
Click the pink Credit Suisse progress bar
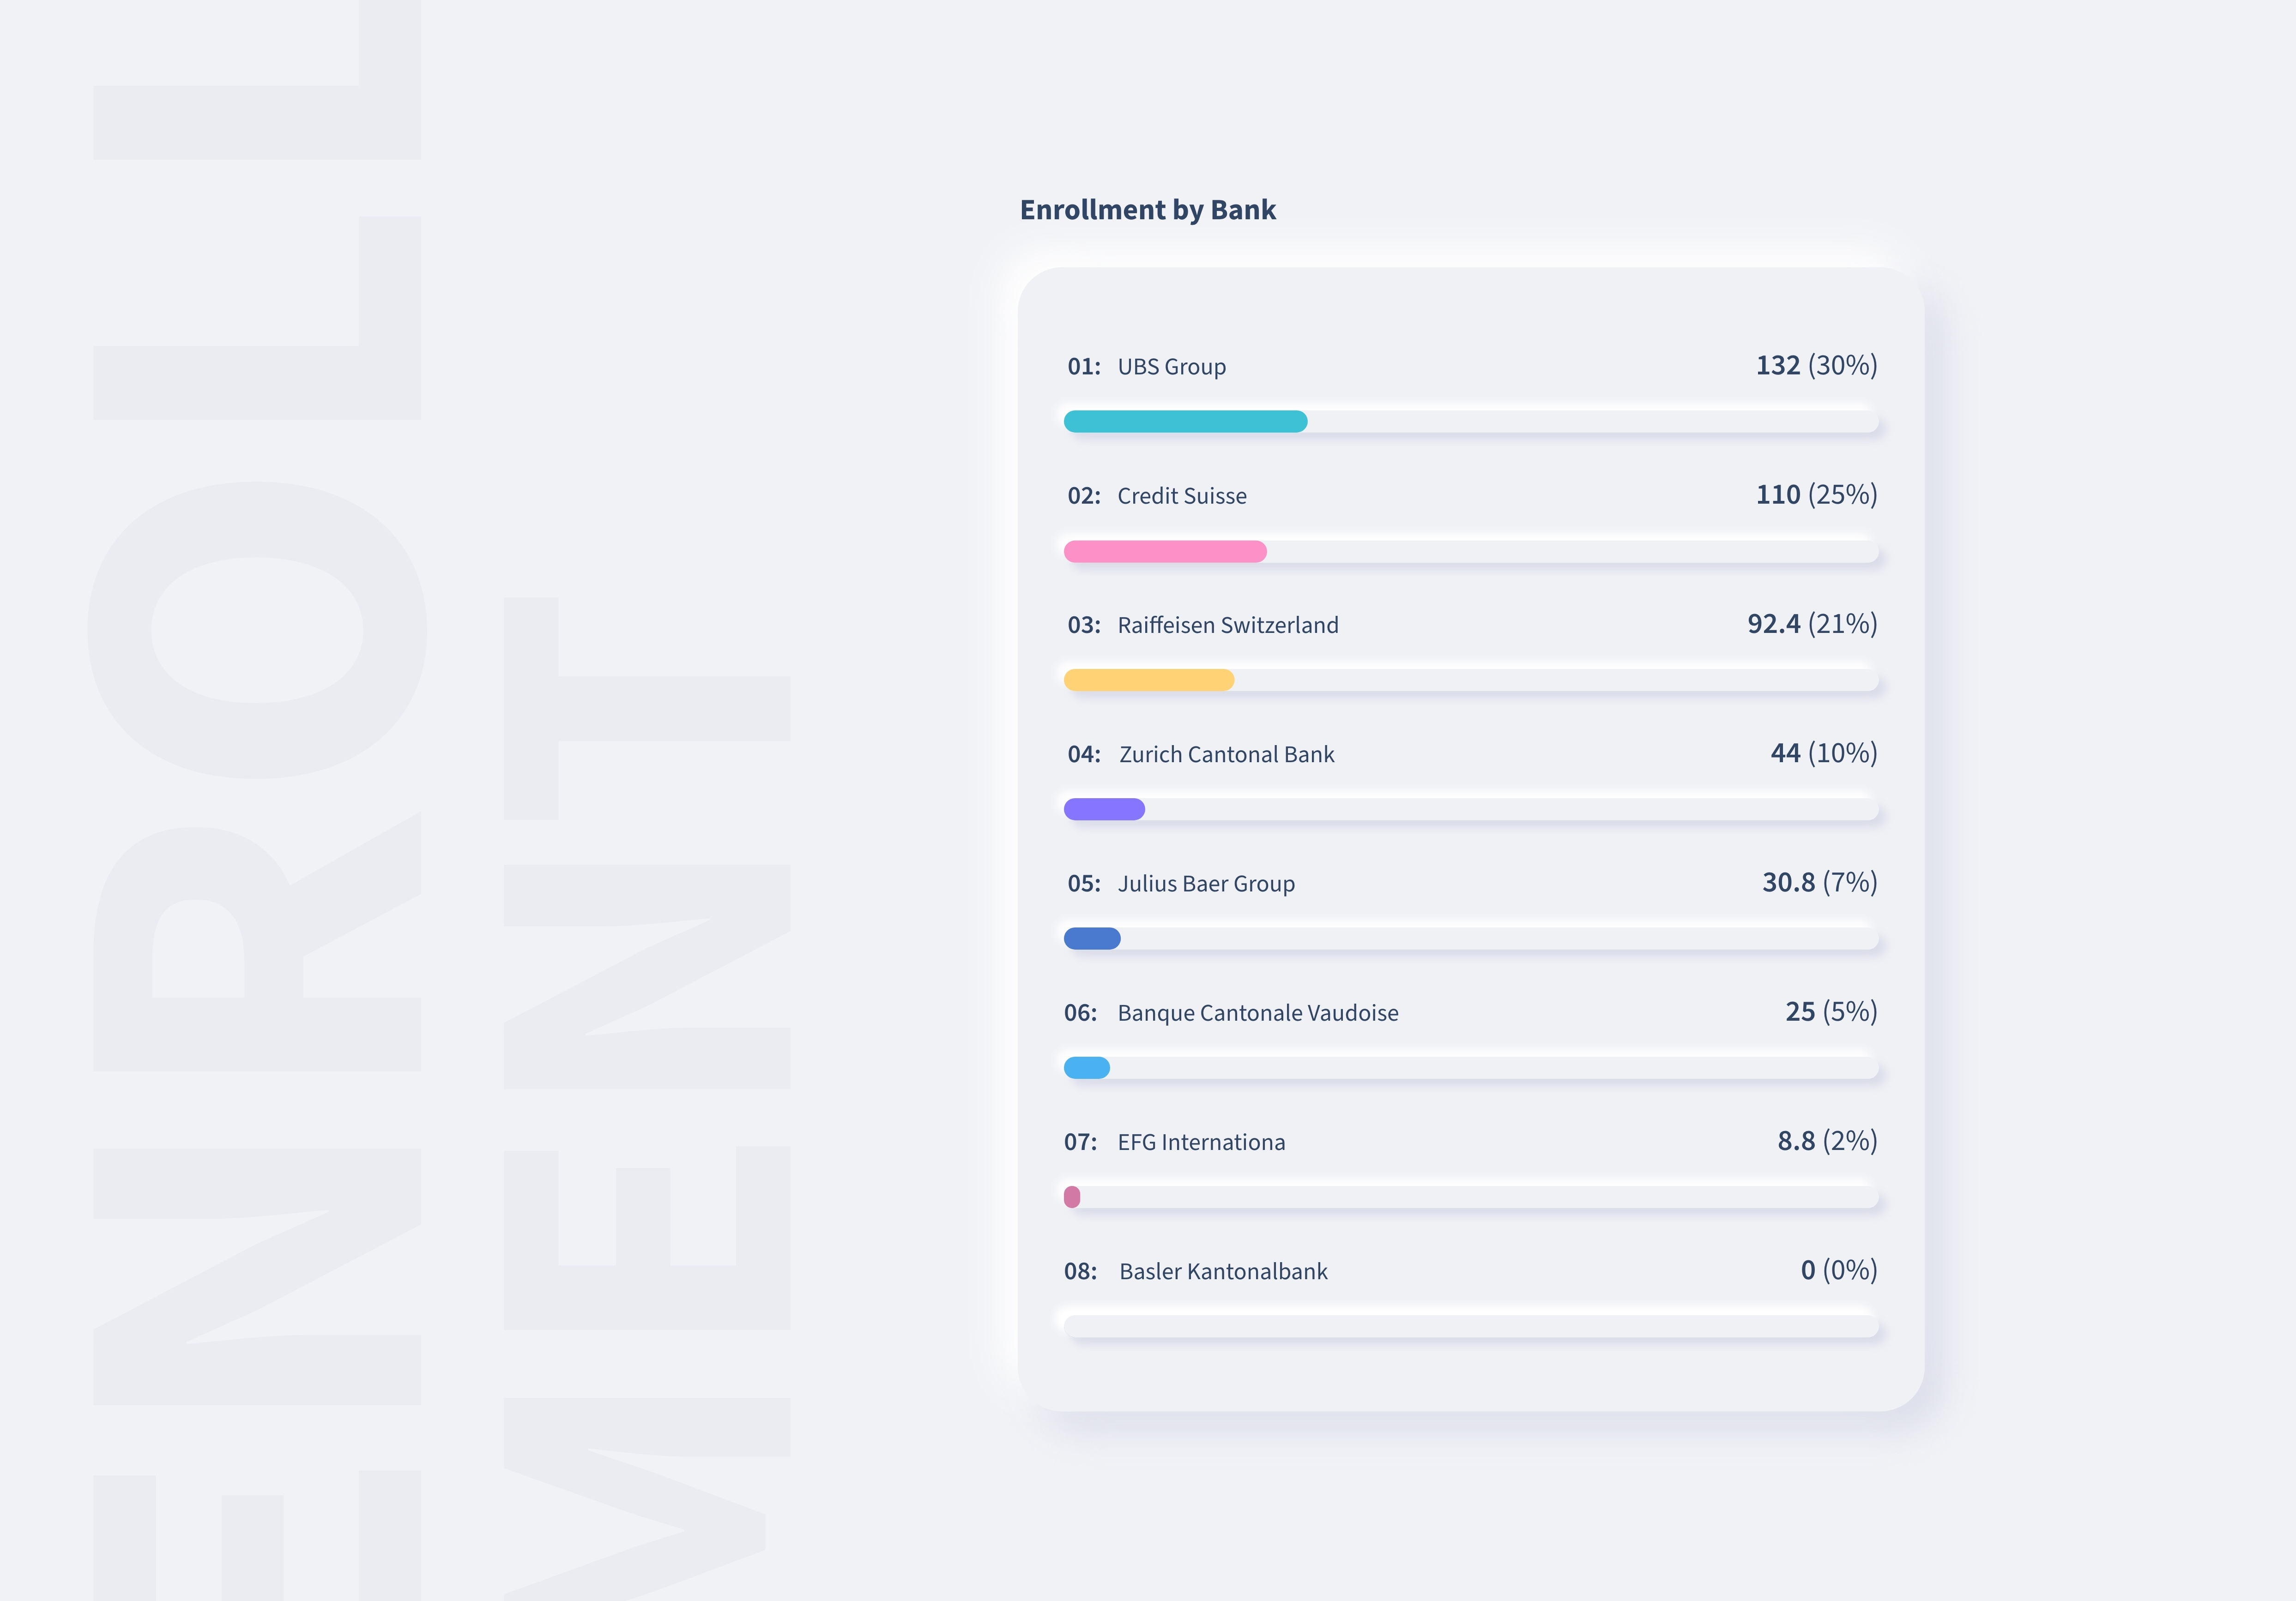pyautogui.click(x=1165, y=551)
